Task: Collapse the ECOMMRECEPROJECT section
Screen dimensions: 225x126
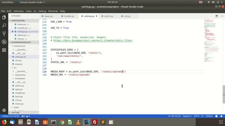Action: 24,42
